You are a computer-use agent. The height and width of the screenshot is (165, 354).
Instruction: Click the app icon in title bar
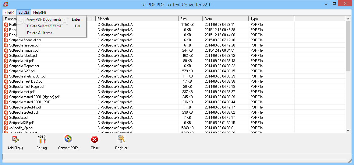6,4
